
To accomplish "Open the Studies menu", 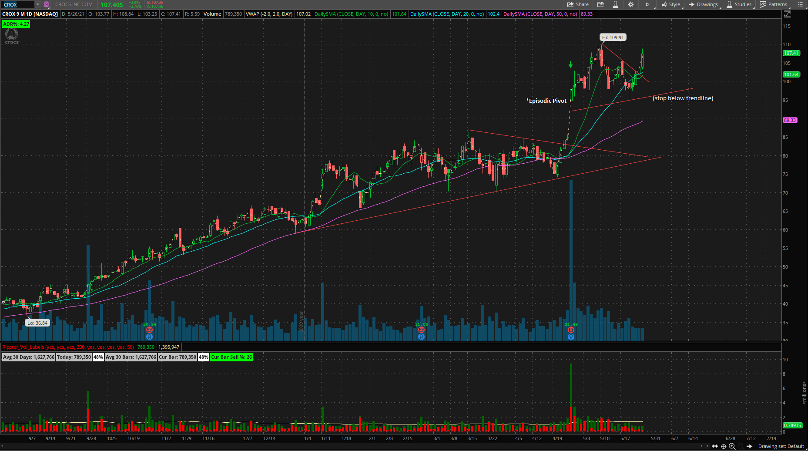I will 739,4.
